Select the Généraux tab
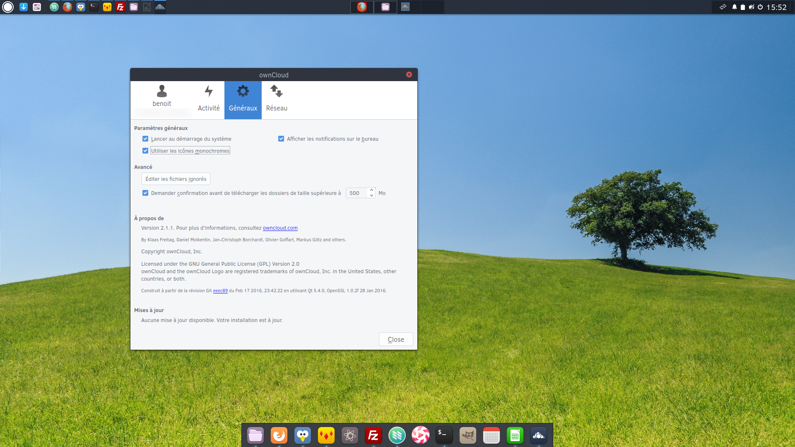Image resolution: width=795 pixels, height=447 pixels. point(243,100)
